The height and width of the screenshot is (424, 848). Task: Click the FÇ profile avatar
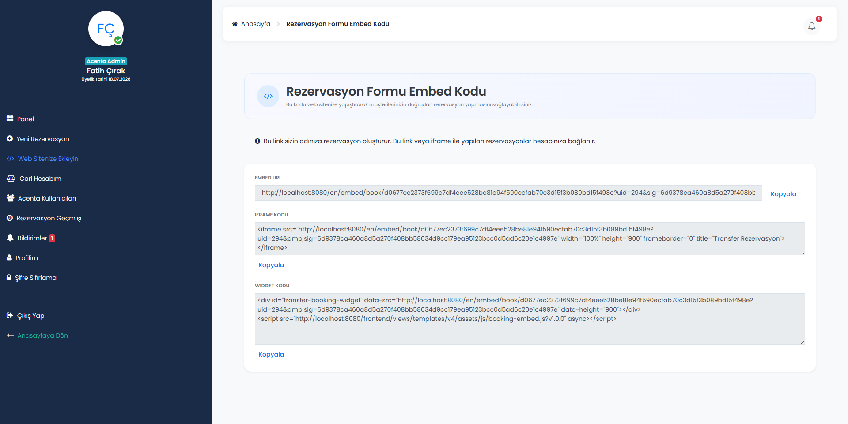click(x=106, y=29)
